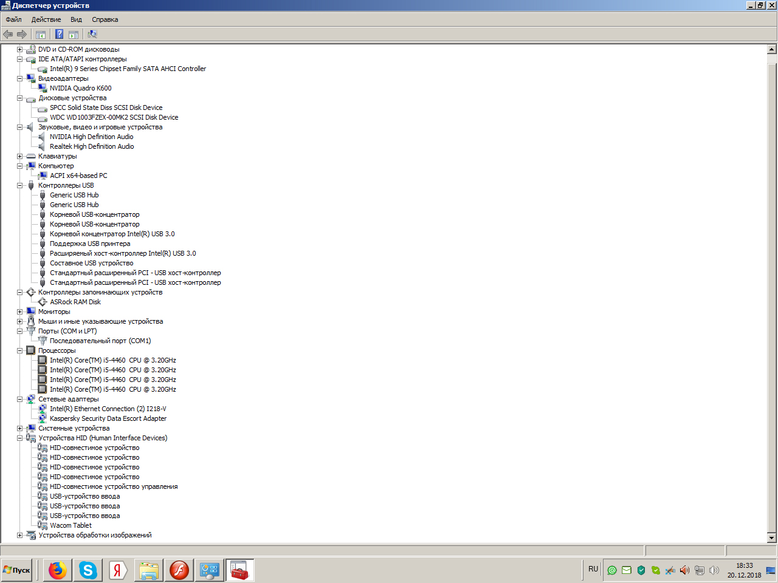Click the scan for hardware changes icon
This screenshot has height=583, width=778.
pyautogui.click(x=92, y=34)
